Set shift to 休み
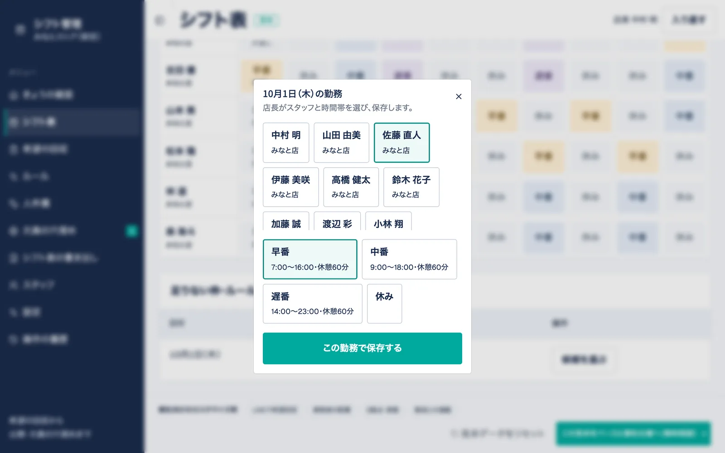 [384, 304]
